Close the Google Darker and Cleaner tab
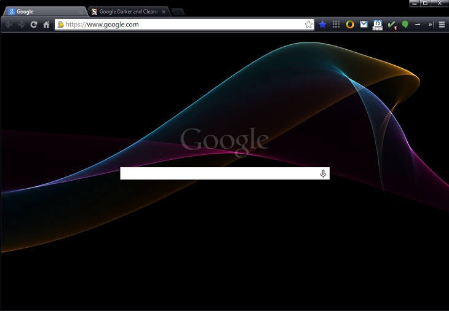This screenshot has width=449, height=311. (164, 12)
